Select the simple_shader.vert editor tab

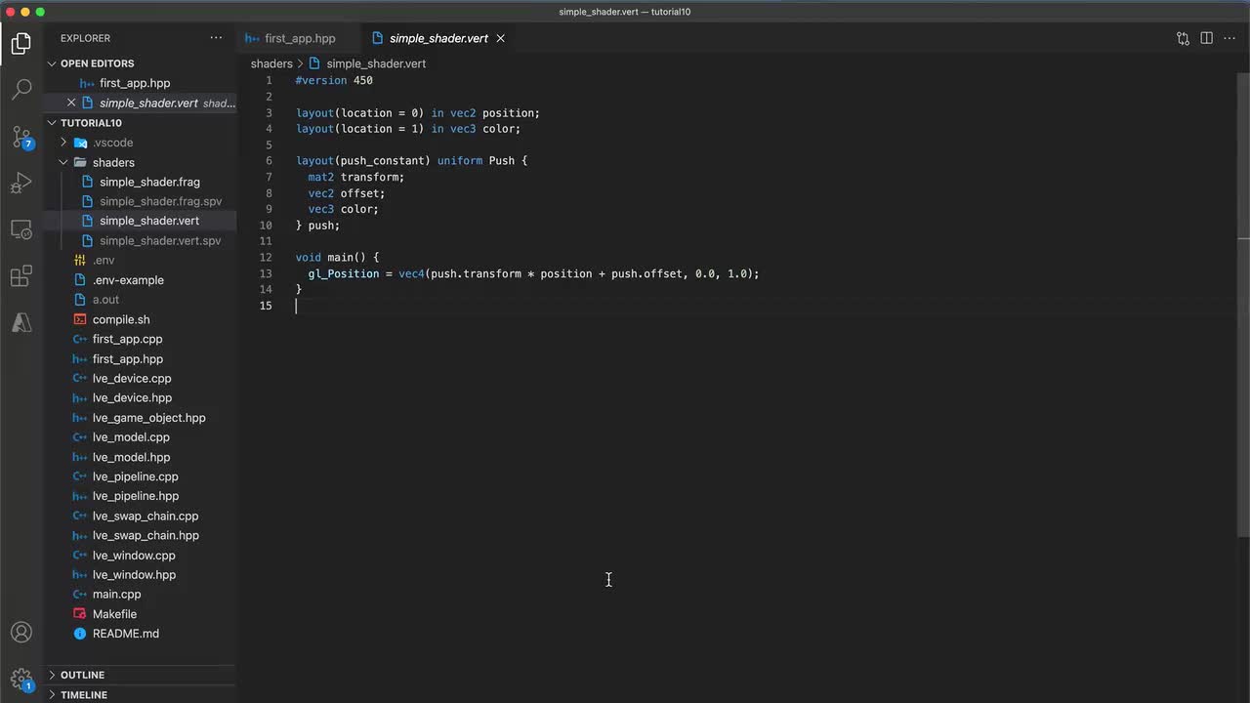point(438,38)
